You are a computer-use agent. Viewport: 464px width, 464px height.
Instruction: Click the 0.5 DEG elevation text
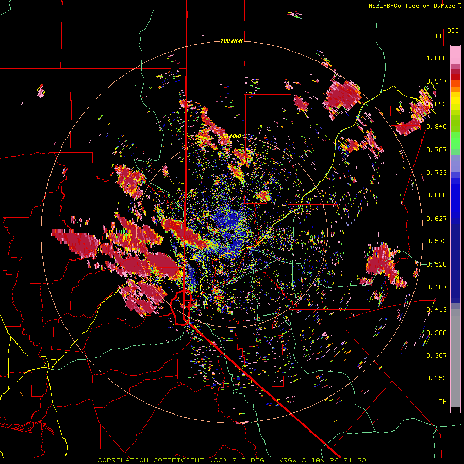pos(248,460)
